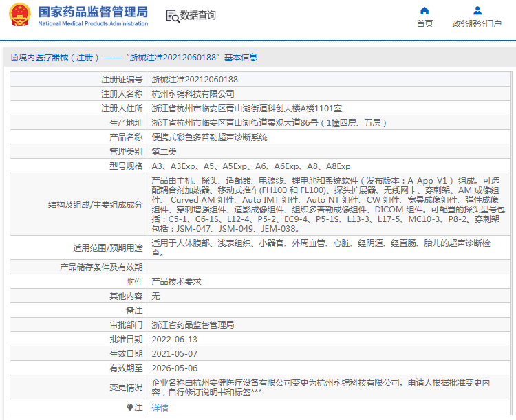Click the 产品技术要求 attachment cell
The image size is (516, 420).
click(176, 282)
